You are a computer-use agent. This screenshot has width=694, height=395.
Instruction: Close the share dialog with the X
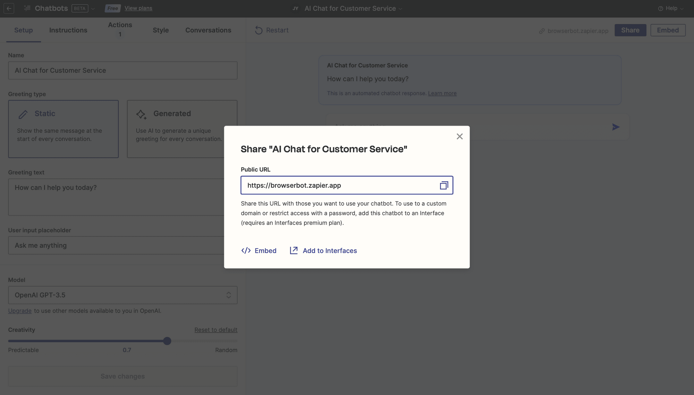(459, 136)
